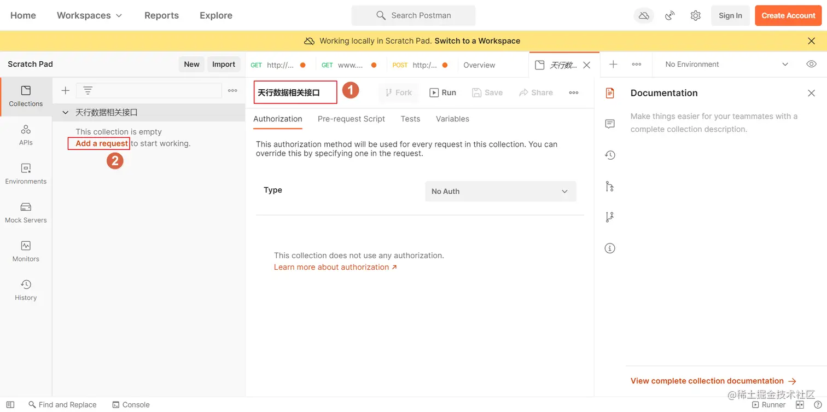Open the Info icon in right sidebar

(x=610, y=248)
